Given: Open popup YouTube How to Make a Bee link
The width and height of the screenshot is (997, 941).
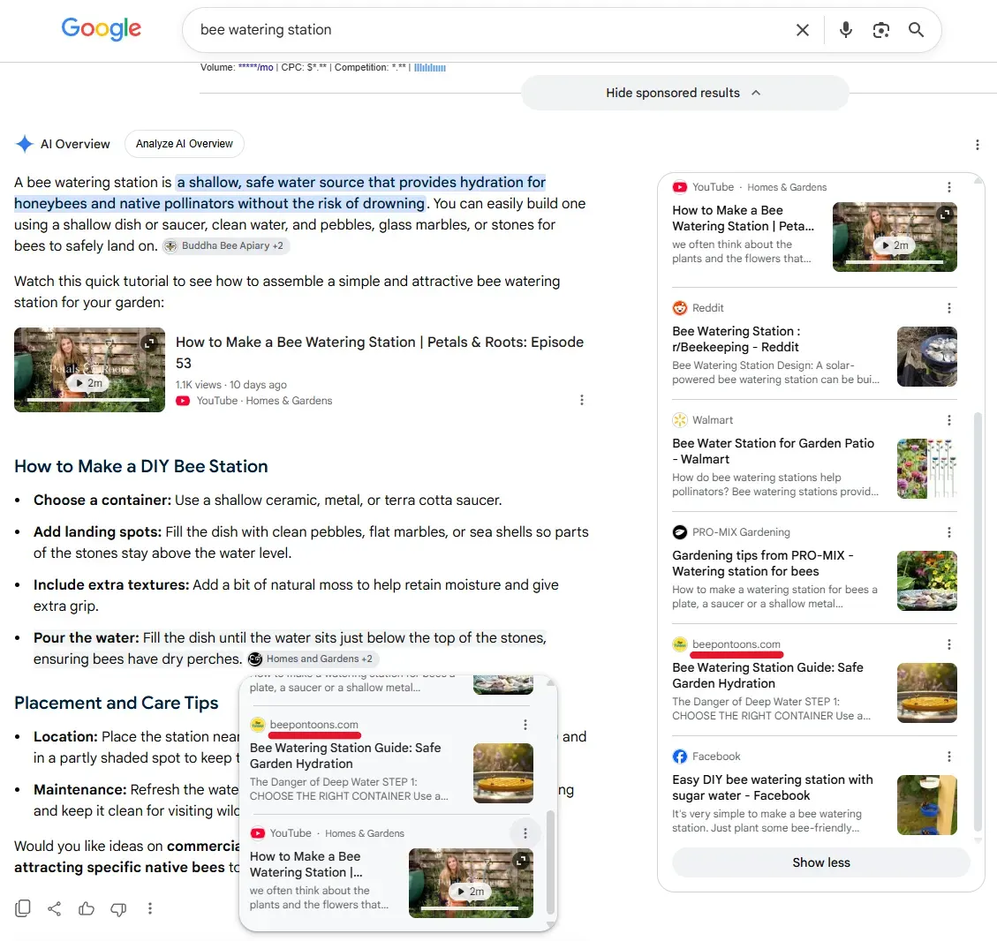Looking at the screenshot, I should click(x=306, y=865).
